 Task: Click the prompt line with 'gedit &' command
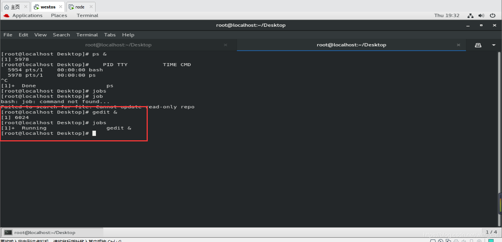59,112
